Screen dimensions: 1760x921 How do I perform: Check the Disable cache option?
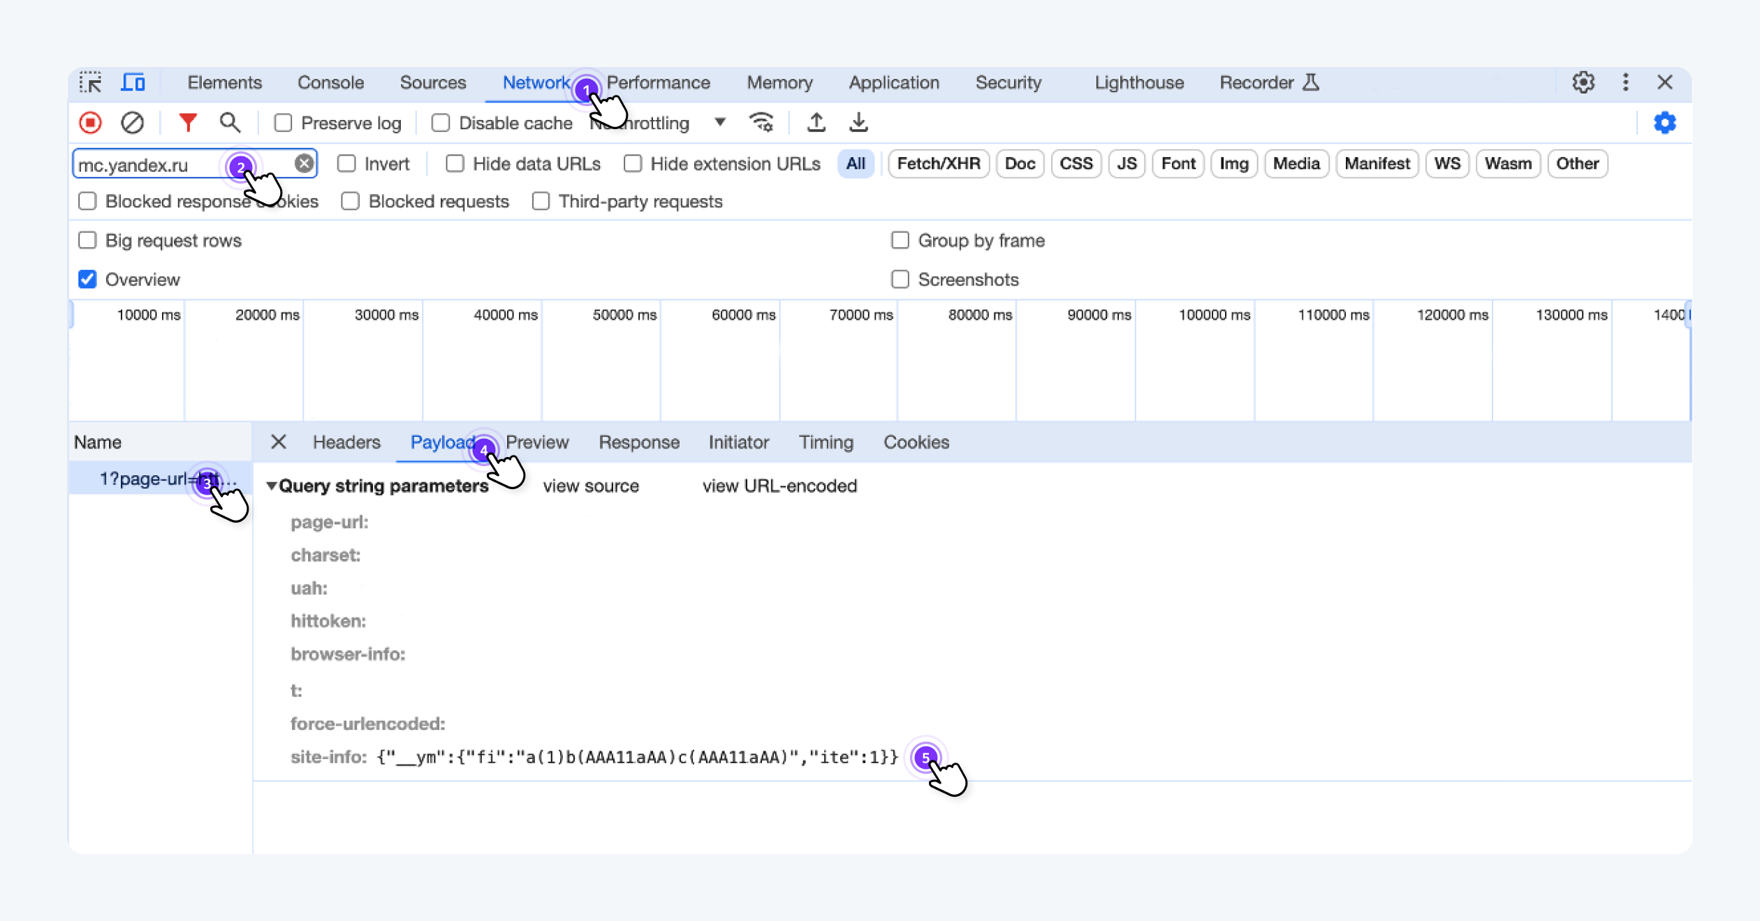tap(441, 123)
